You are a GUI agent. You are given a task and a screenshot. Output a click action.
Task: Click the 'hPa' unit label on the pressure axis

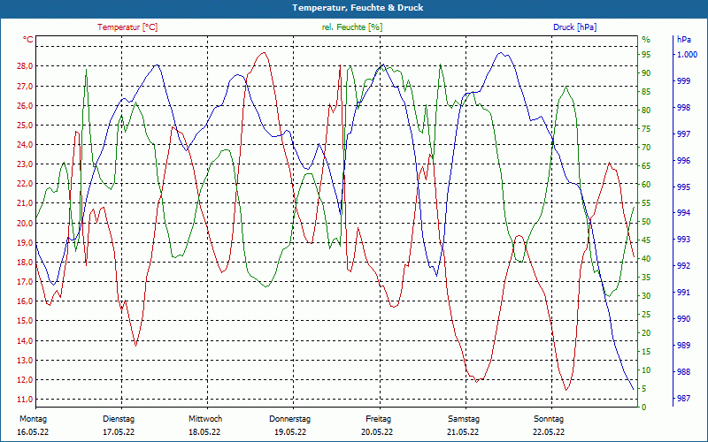(684, 40)
